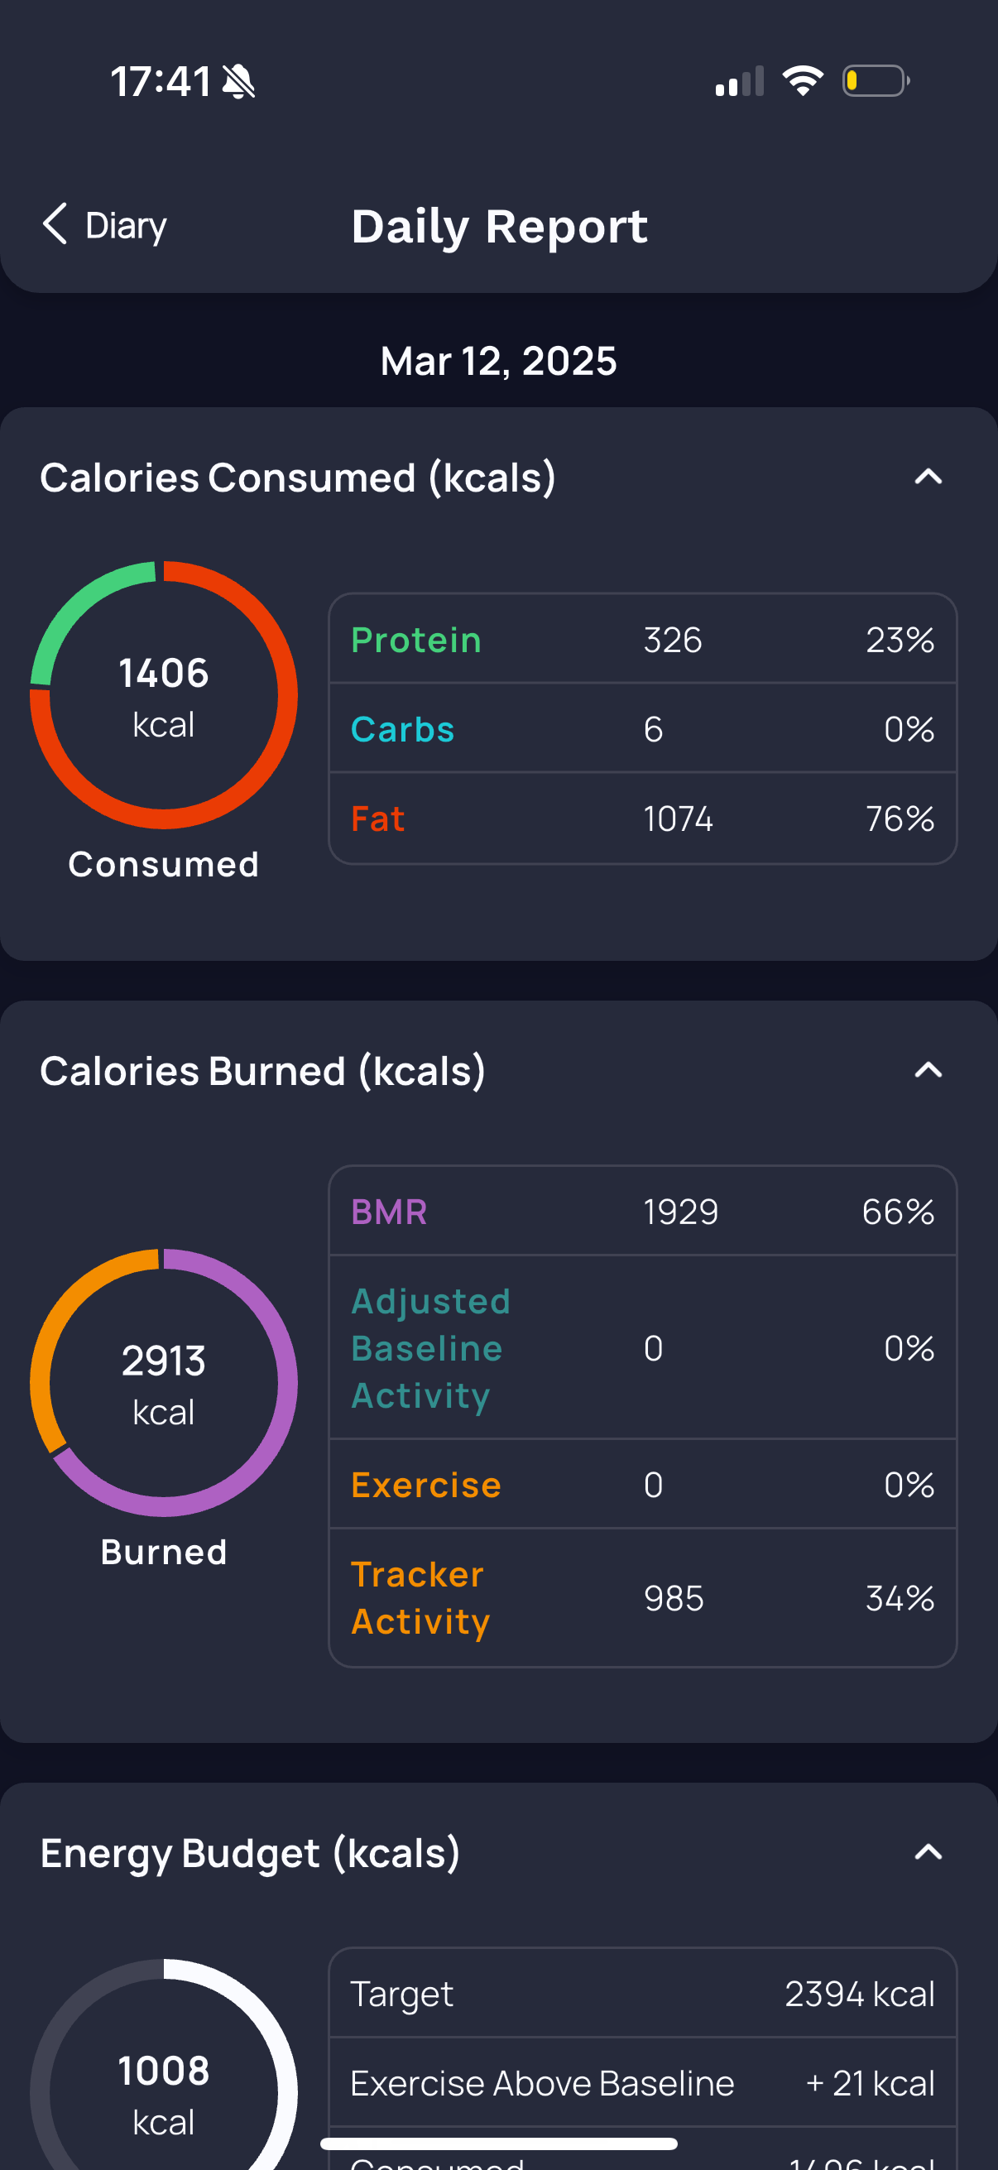Tap the muted bell icon in status bar
998x2170 pixels.
tap(238, 82)
